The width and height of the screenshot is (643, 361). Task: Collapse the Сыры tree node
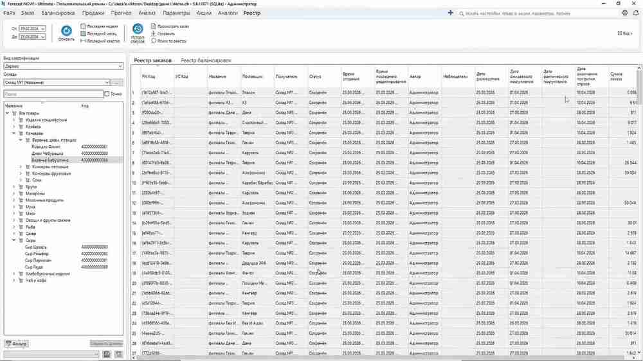[x=14, y=240]
